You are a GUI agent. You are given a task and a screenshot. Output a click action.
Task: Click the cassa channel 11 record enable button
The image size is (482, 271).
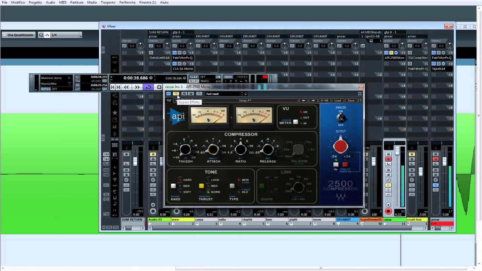pos(388,211)
